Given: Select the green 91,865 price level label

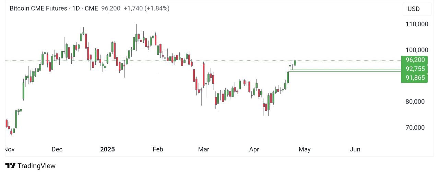Looking at the screenshot, I should 415,78.
